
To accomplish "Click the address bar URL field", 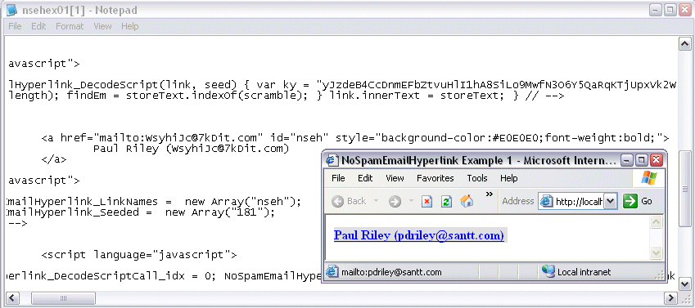I will [571, 201].
